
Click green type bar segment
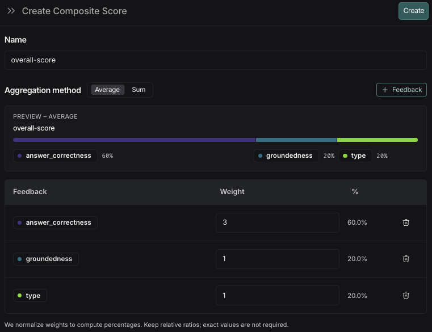point(377,140)
